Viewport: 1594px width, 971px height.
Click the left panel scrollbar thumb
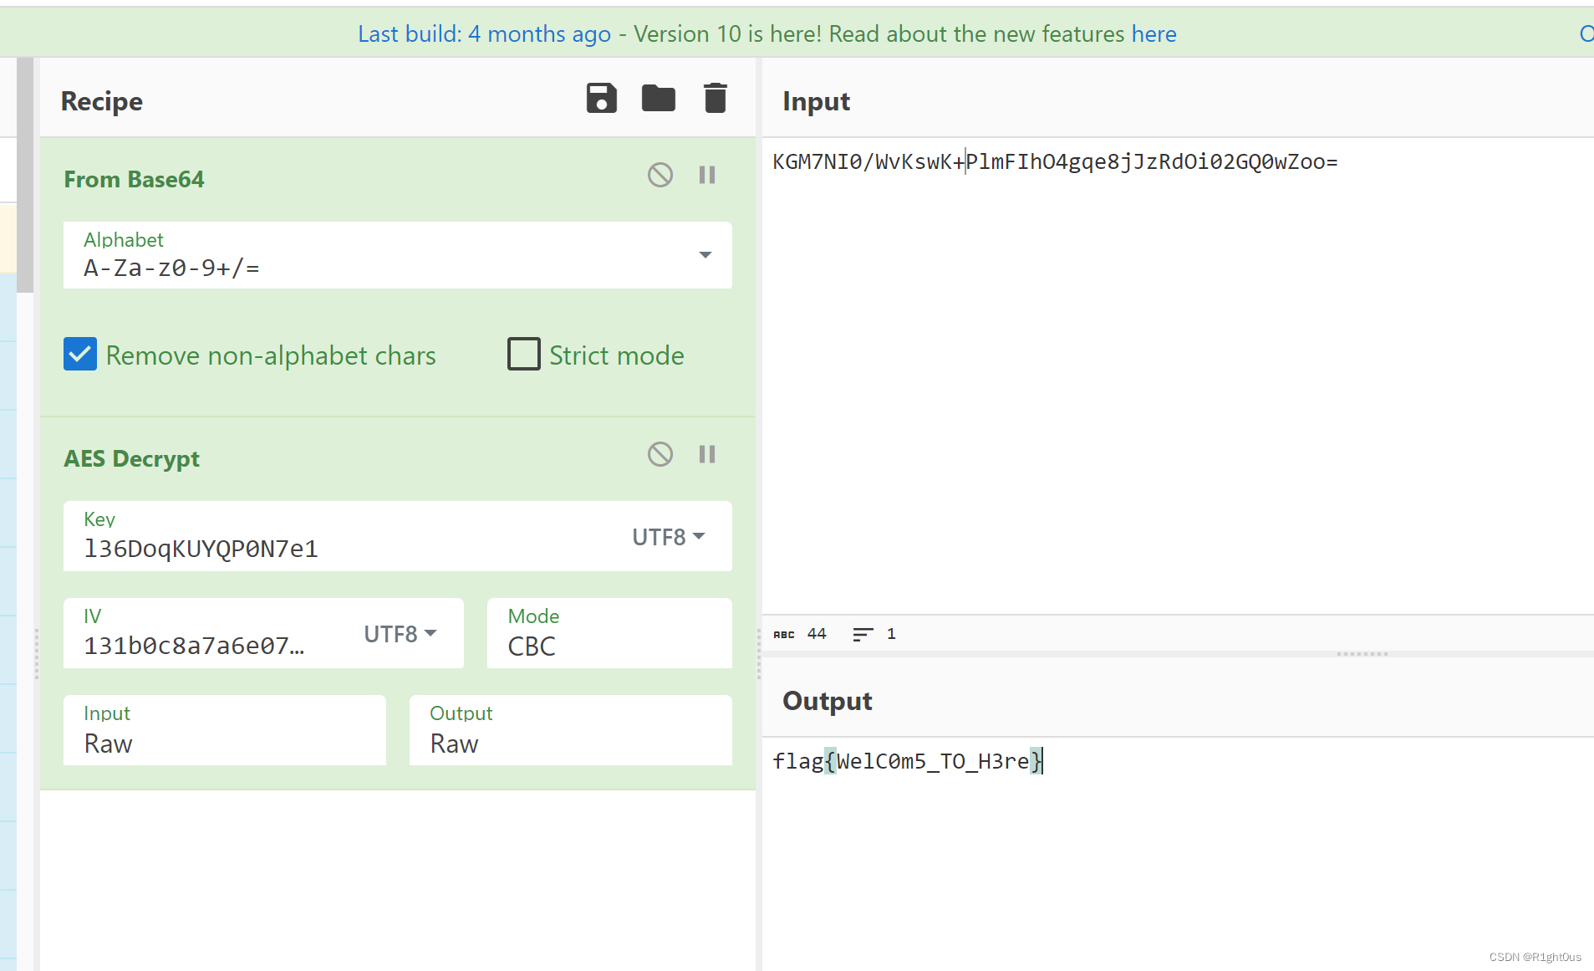pos(25,176)
